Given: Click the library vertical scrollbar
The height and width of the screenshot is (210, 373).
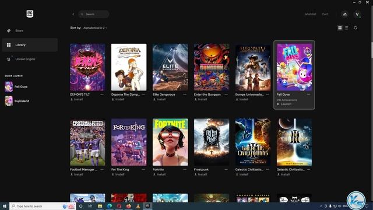Looking at the screenshot, I should tap(372, 50).
